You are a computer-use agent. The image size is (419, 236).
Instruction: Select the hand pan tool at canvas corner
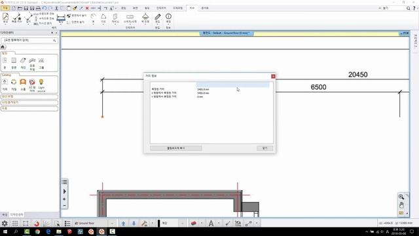(401, 205)
